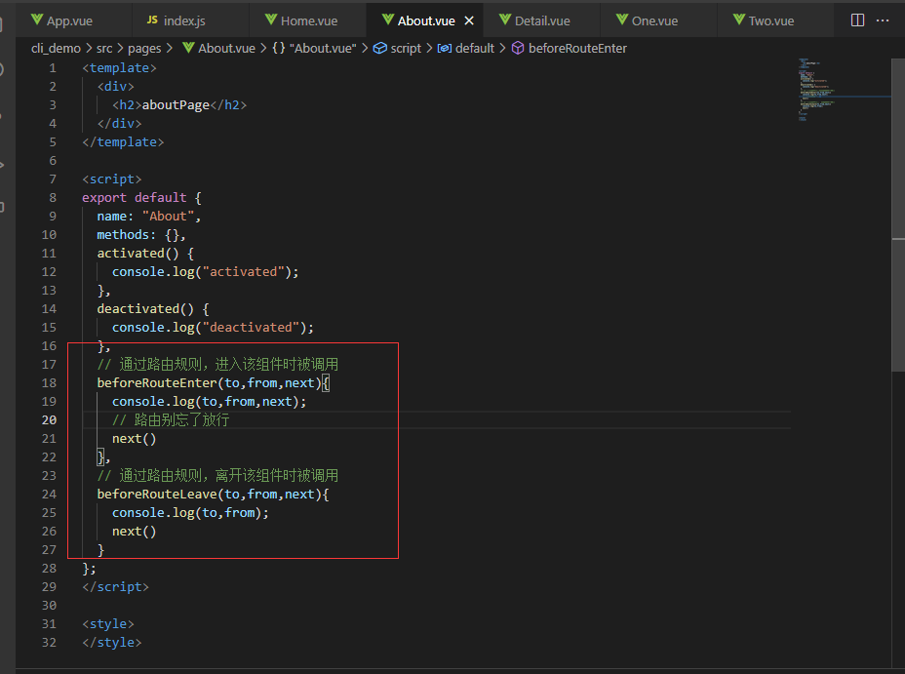Click the "aboutPage" text on line 3
This screenshot has height=674, width=905.
click(x=176, y=105)
